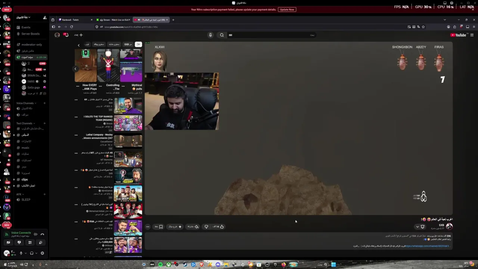478x269 pixels.
Task: Open Server Boosts in Discord
Action: click(x=30, y=34)
